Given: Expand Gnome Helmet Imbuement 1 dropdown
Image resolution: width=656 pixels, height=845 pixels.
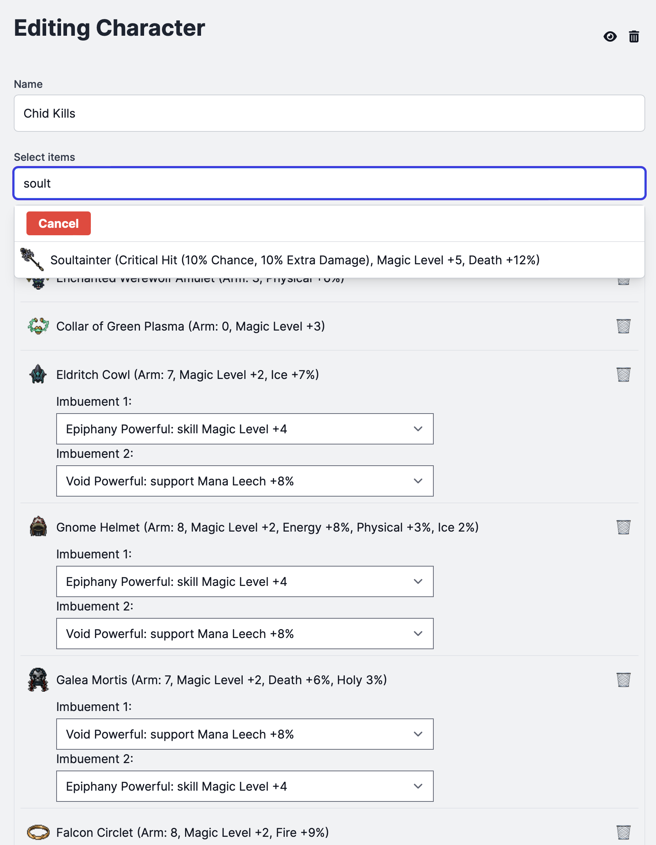Looking at the screenshot, I should point(245,581).
